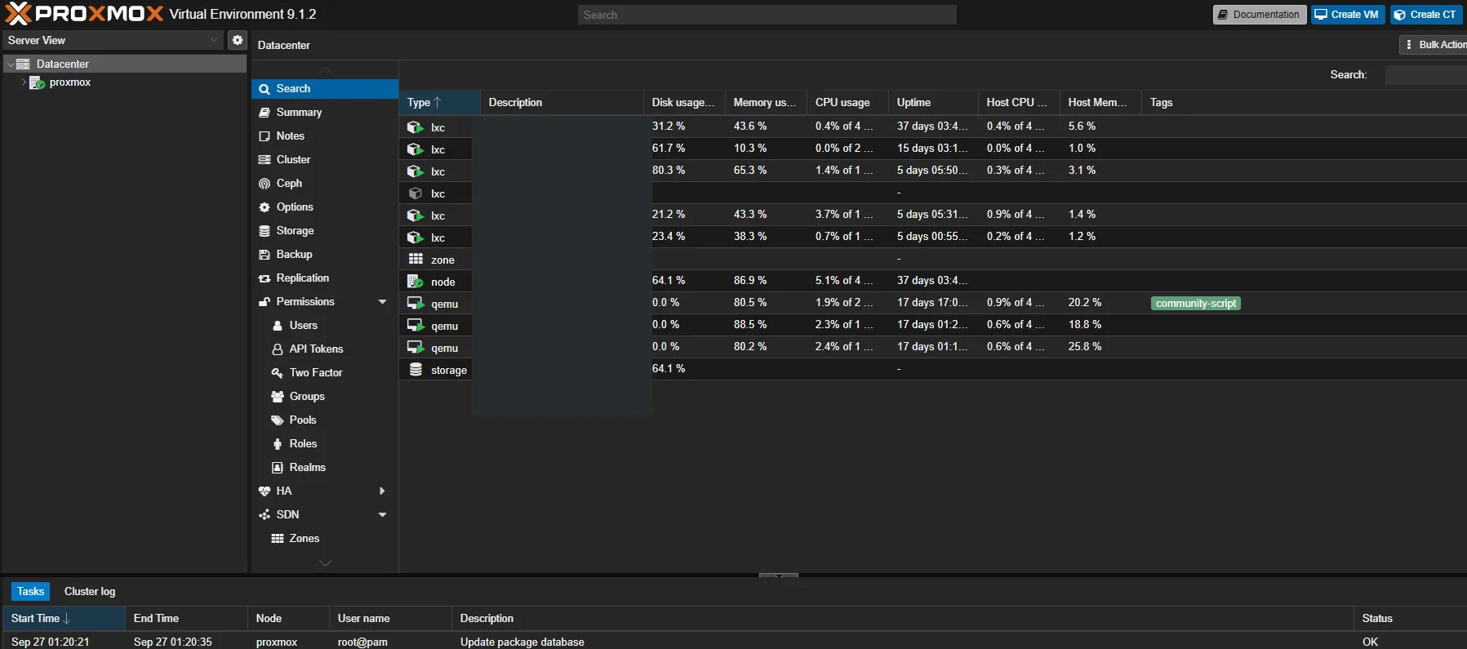This screenshot has height=649, width=1467.
Task: Click the Create VM button
Action: click(1348, 15)
